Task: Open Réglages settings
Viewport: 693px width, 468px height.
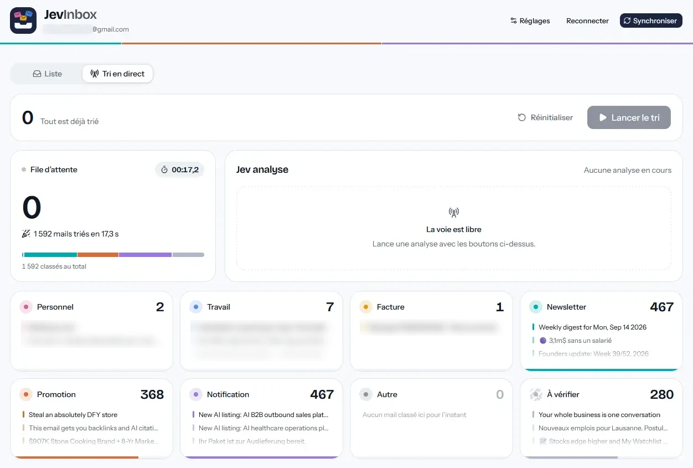Action: pos(530,20)
